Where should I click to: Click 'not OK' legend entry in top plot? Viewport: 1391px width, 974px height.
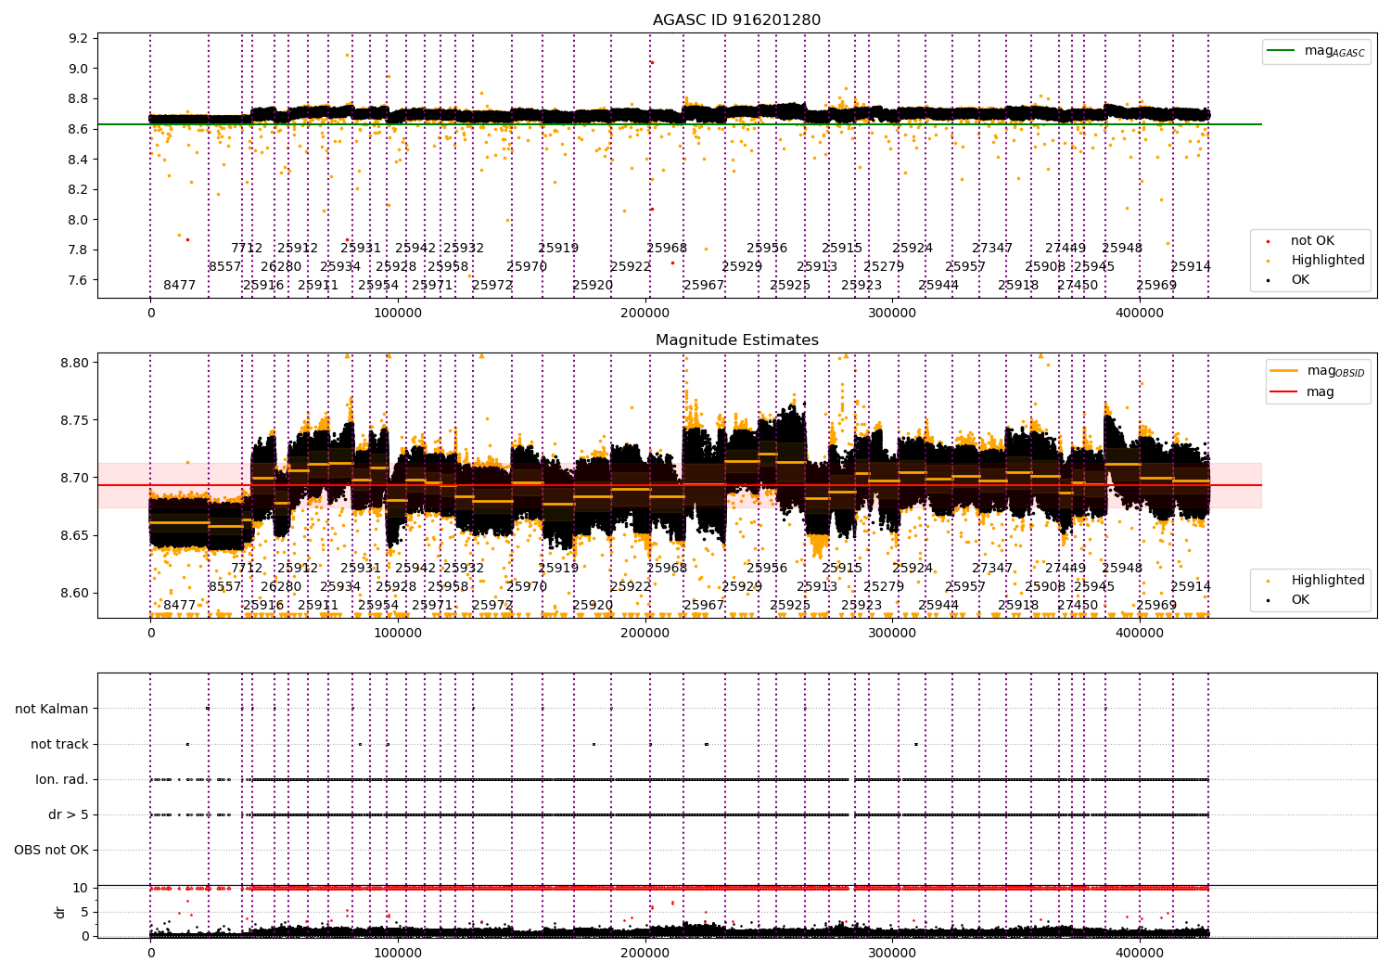[1302, 241]
